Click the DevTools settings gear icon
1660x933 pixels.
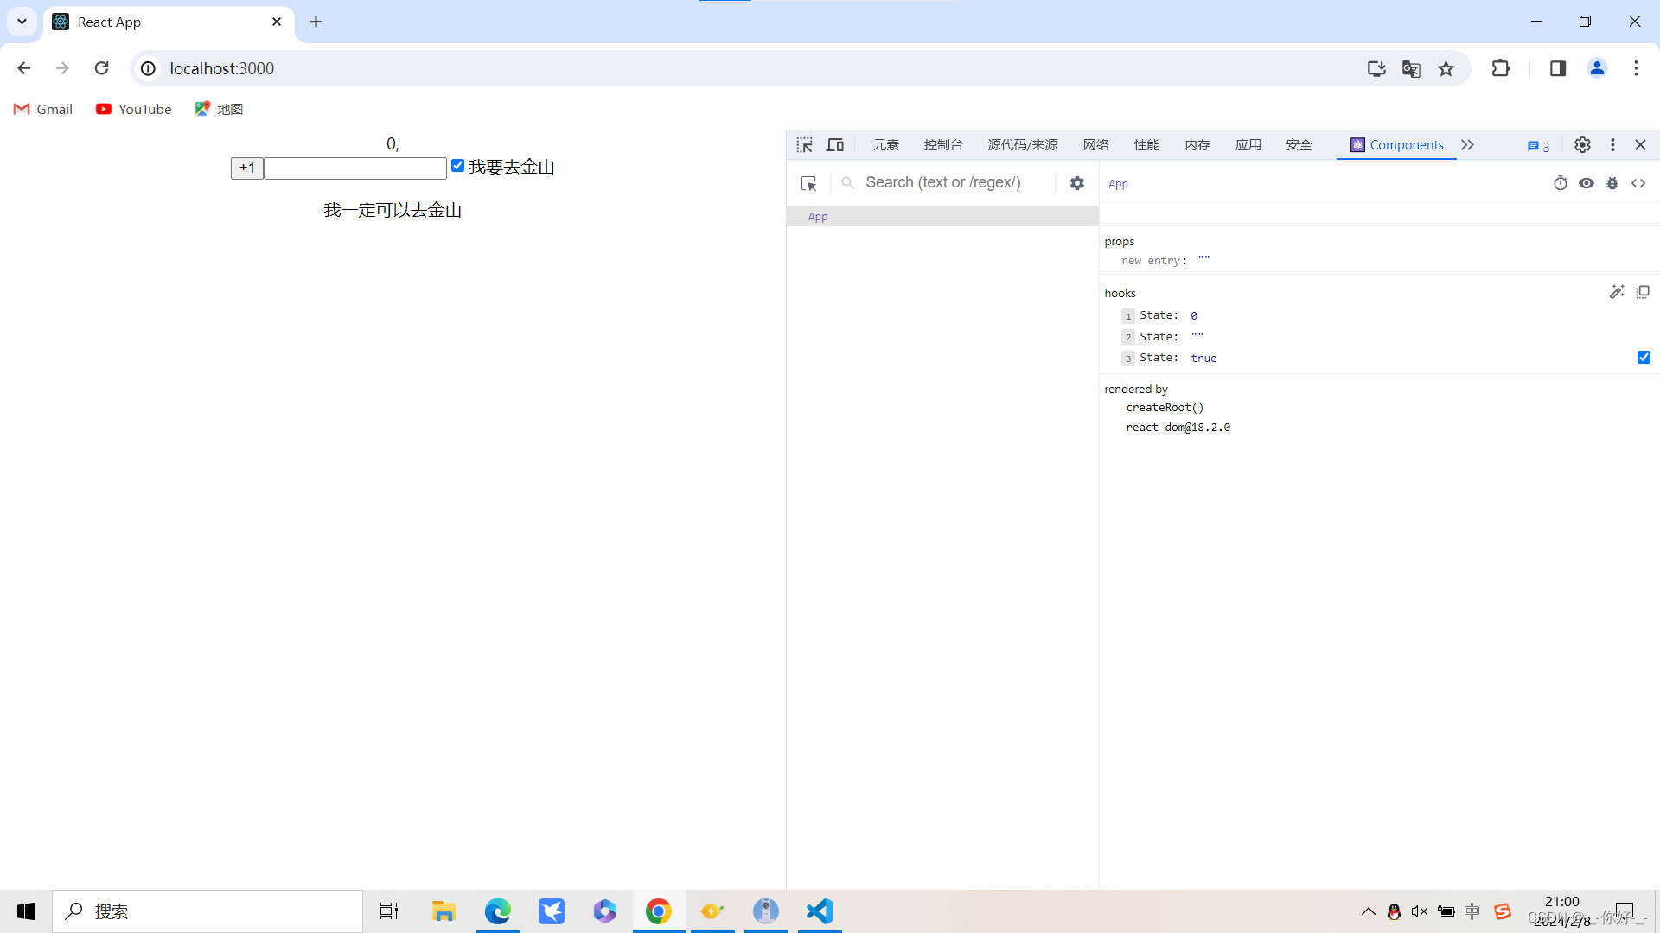[1582, 144]
